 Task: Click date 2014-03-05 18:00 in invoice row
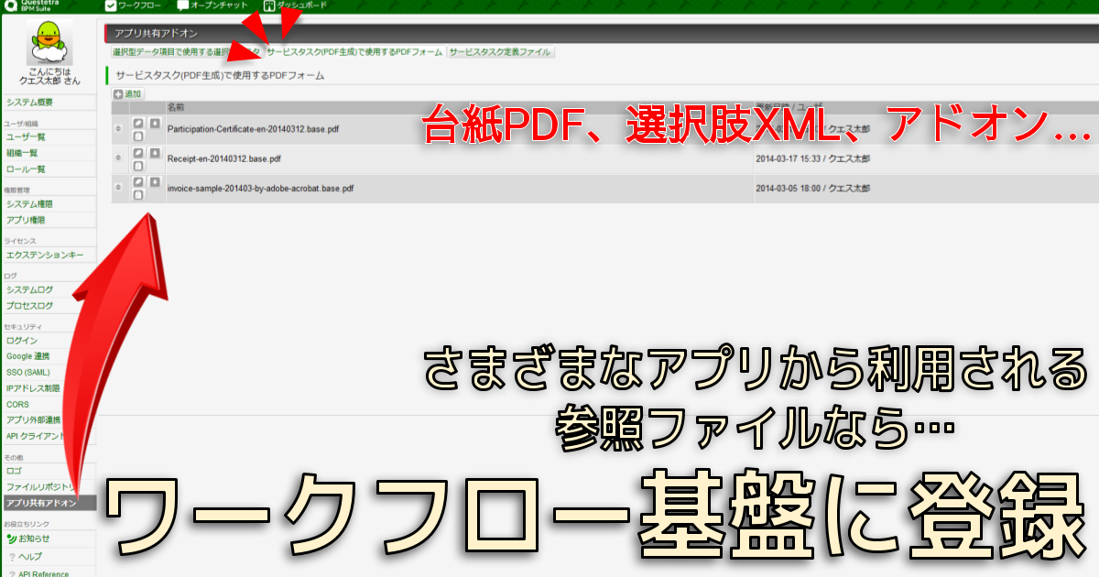click(789, 188)
